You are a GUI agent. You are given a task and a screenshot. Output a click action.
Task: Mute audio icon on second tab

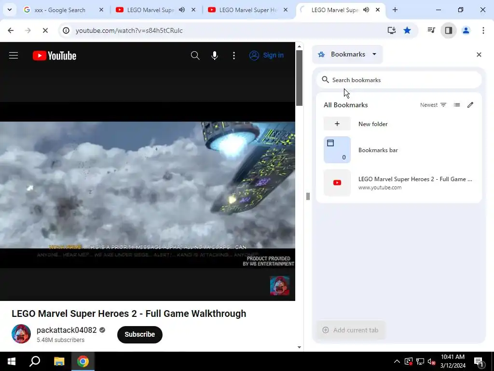click(x=182, y=10)
